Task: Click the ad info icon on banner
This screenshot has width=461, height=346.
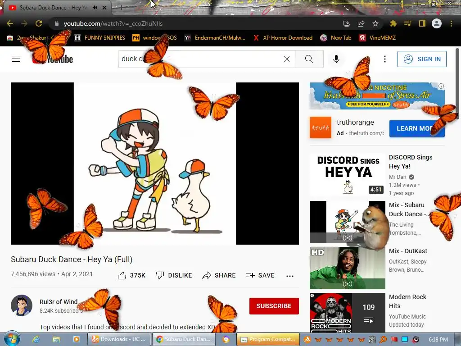Action: click(441, 86)
